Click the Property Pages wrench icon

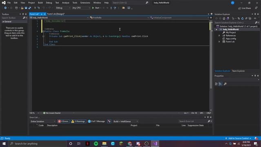(x=225, y=84)
